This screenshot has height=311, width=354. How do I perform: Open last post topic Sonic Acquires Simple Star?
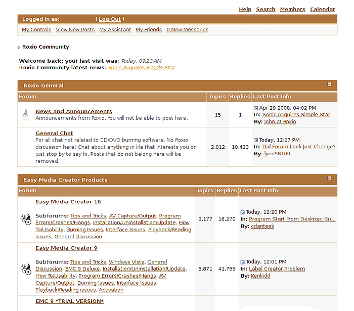(x=296, y=114)
